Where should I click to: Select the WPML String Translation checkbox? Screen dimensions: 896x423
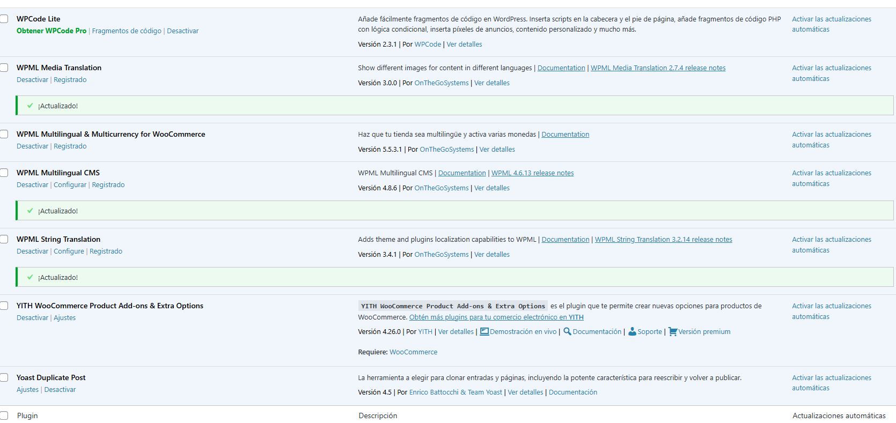coord(4,240)
